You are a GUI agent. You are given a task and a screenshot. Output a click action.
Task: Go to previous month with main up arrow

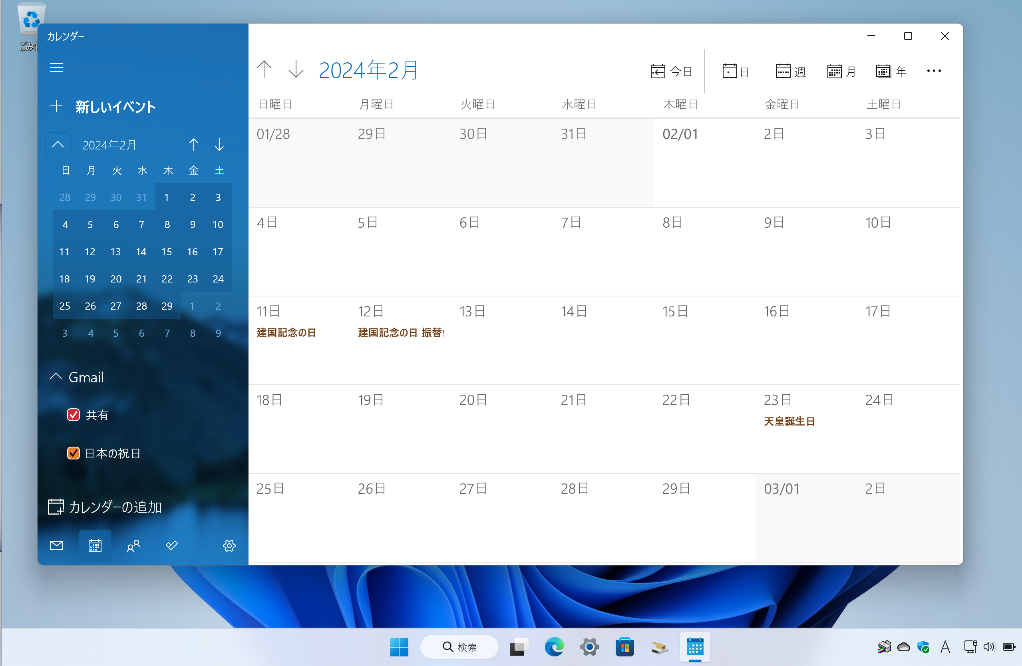[264, 70]
